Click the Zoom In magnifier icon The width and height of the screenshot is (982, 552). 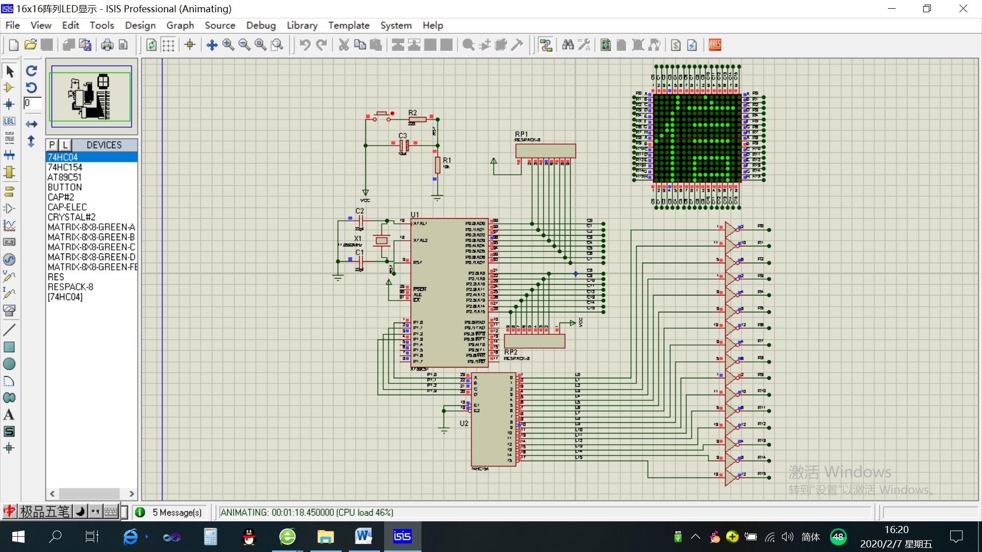(x=228, y=45)
